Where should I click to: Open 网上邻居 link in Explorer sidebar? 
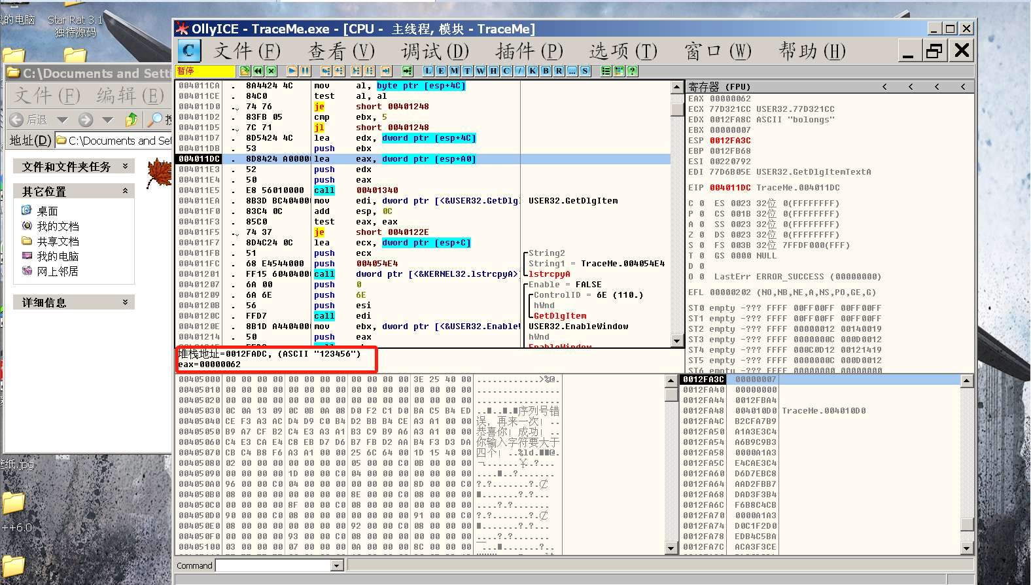58,271
